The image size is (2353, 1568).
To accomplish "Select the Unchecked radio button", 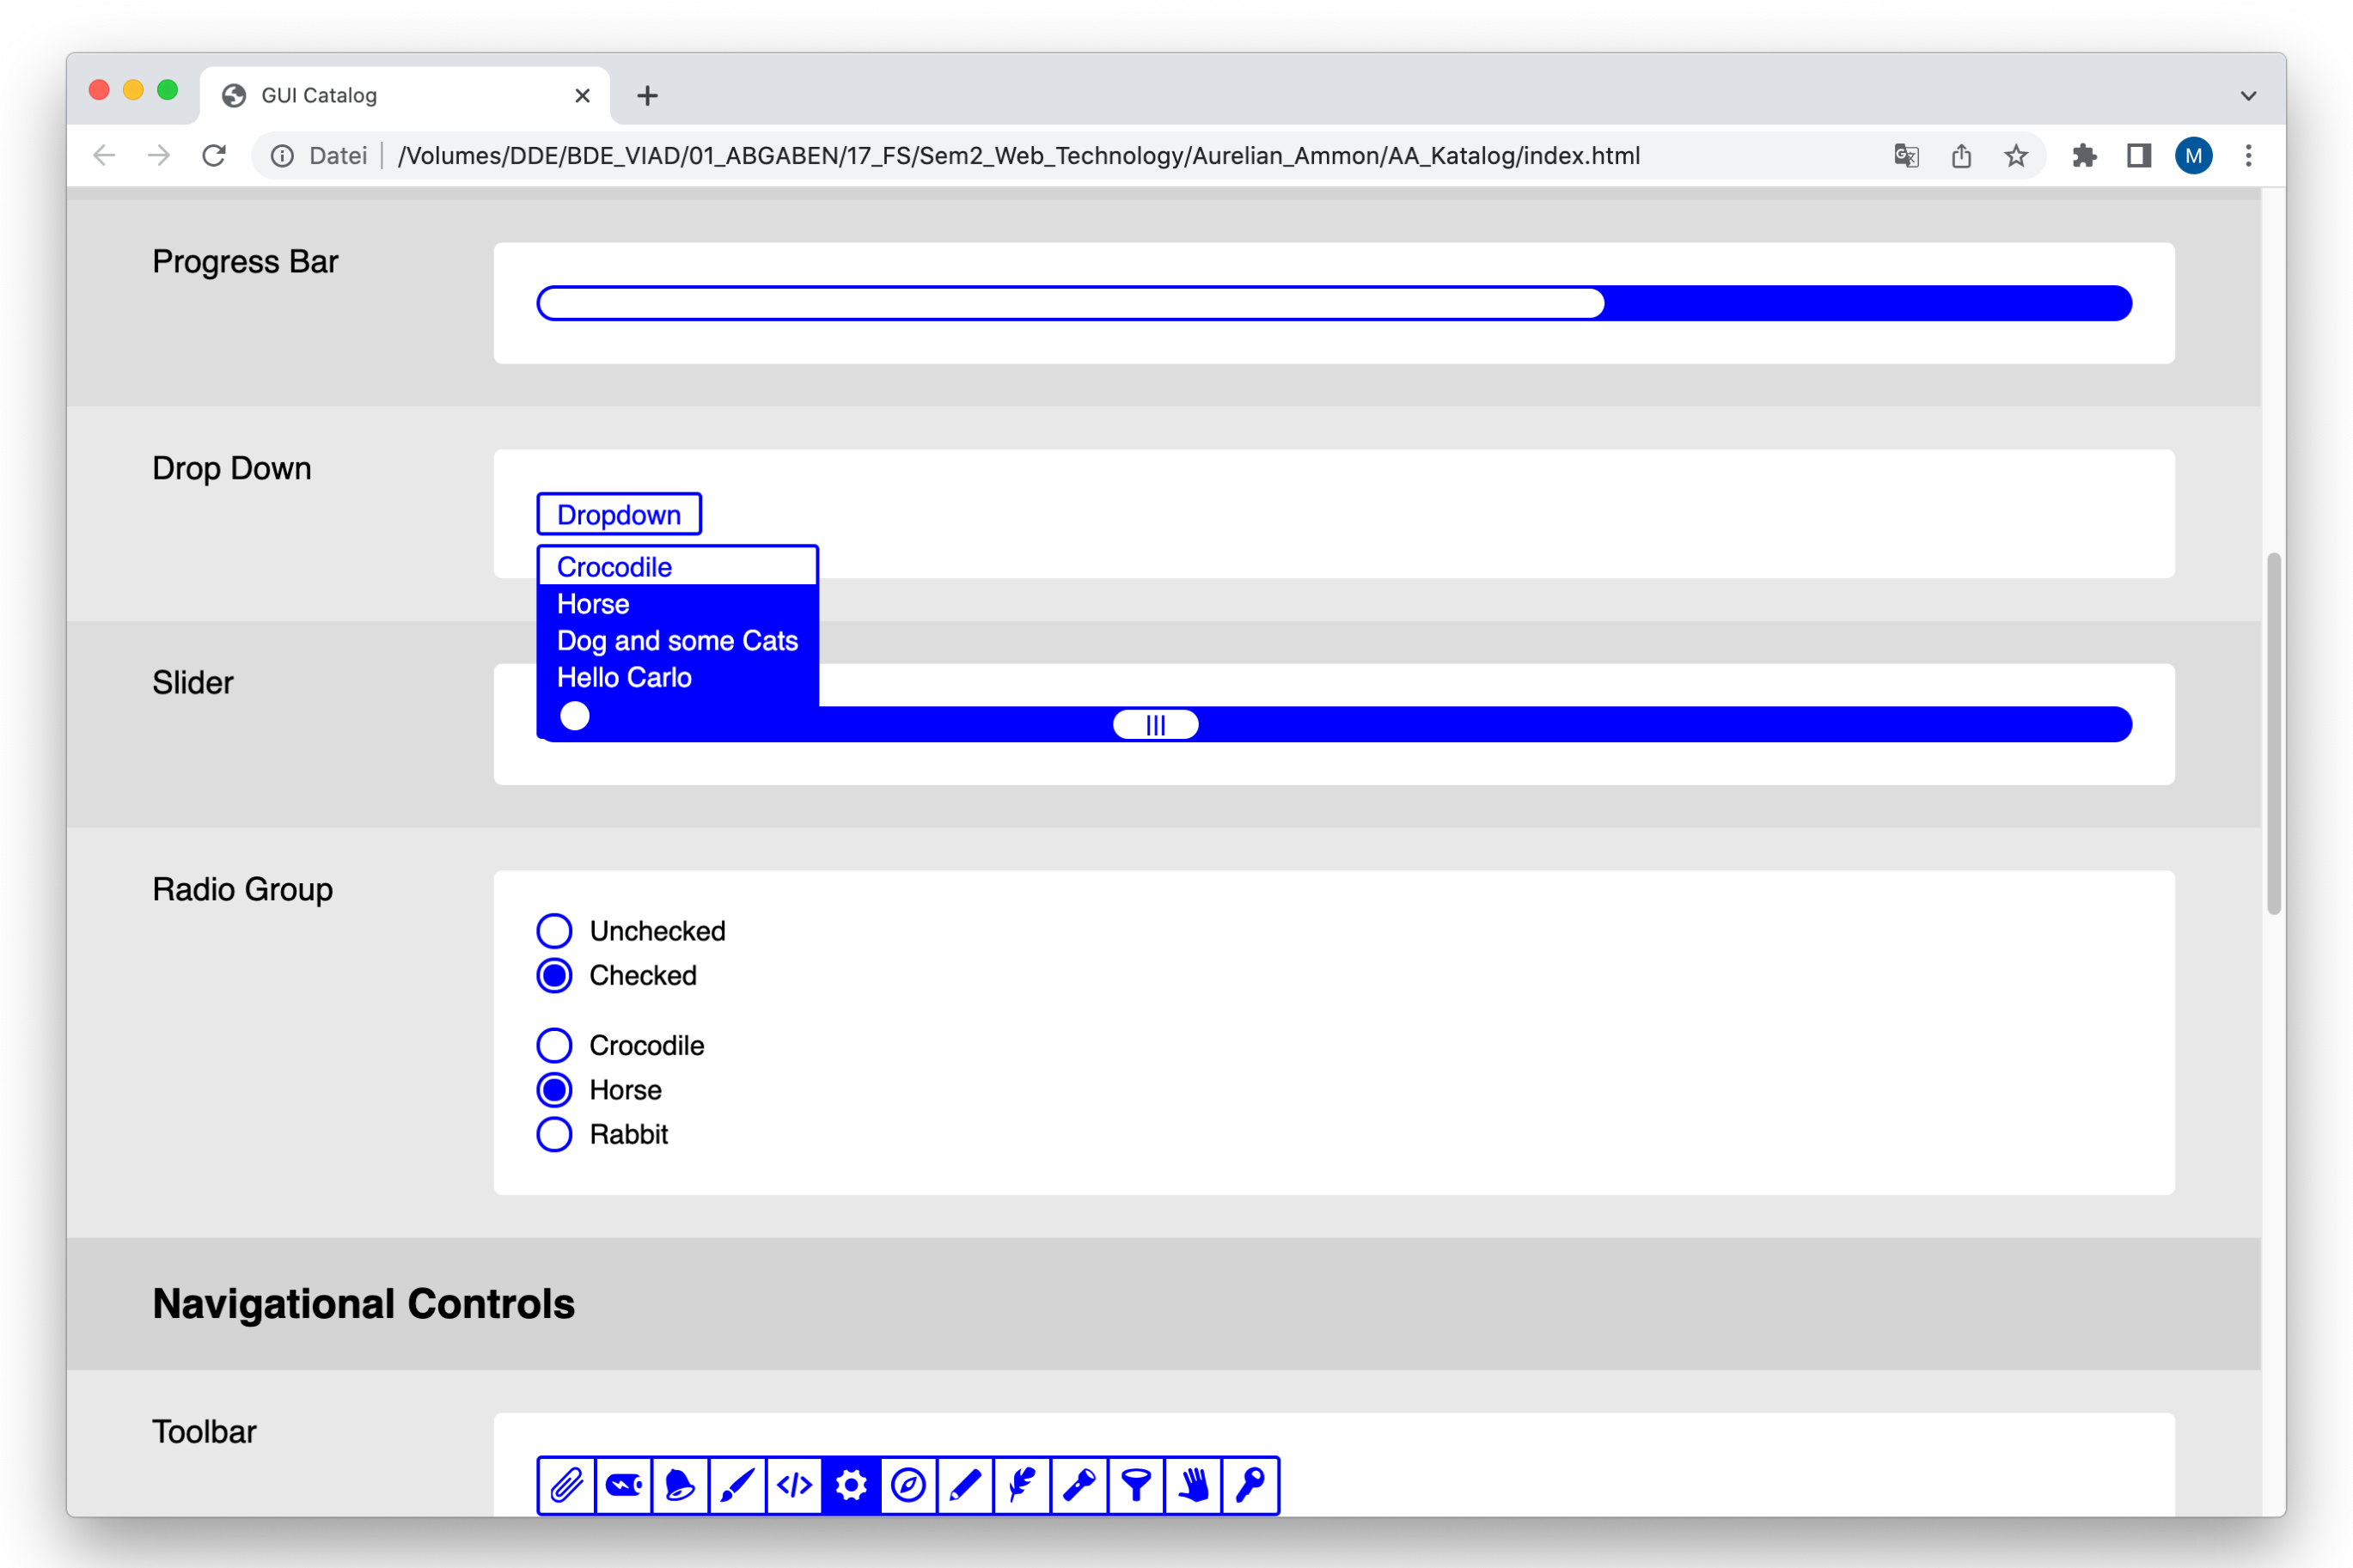I will click(x=554, y=931).
